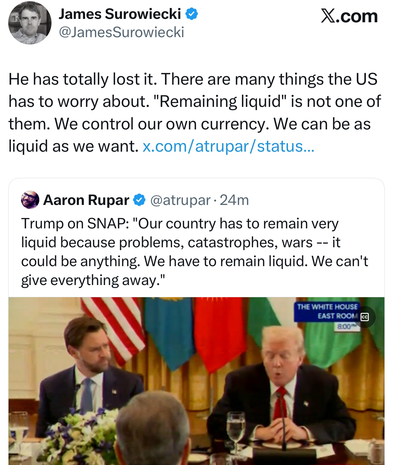Visit the @JamesSurowiecki handle
Viewport: 393px width, 465px height.
click(121, 32)
